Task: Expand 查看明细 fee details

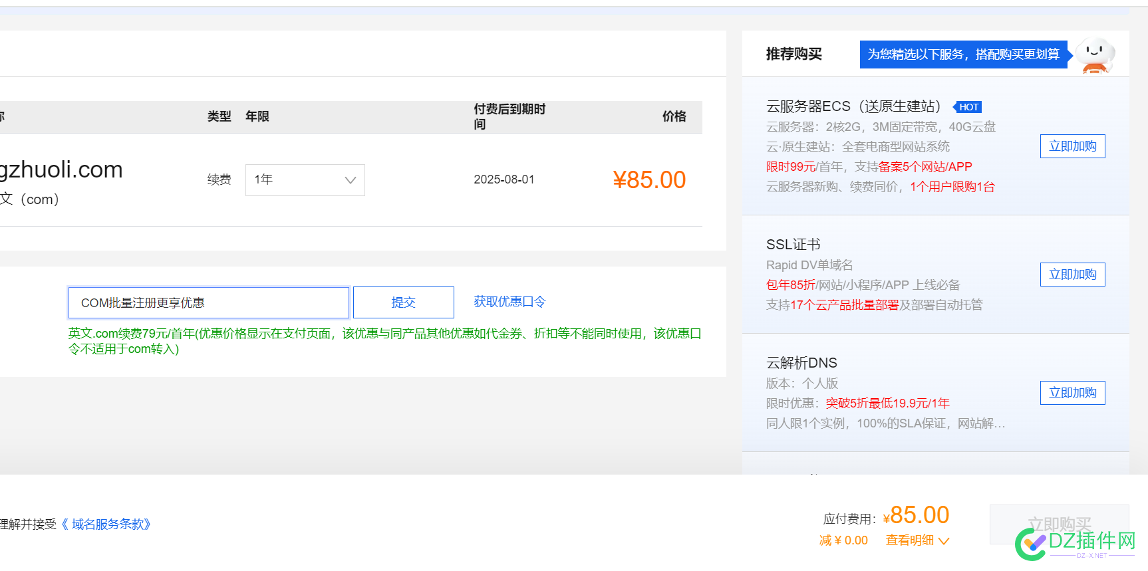Action: 917,540
